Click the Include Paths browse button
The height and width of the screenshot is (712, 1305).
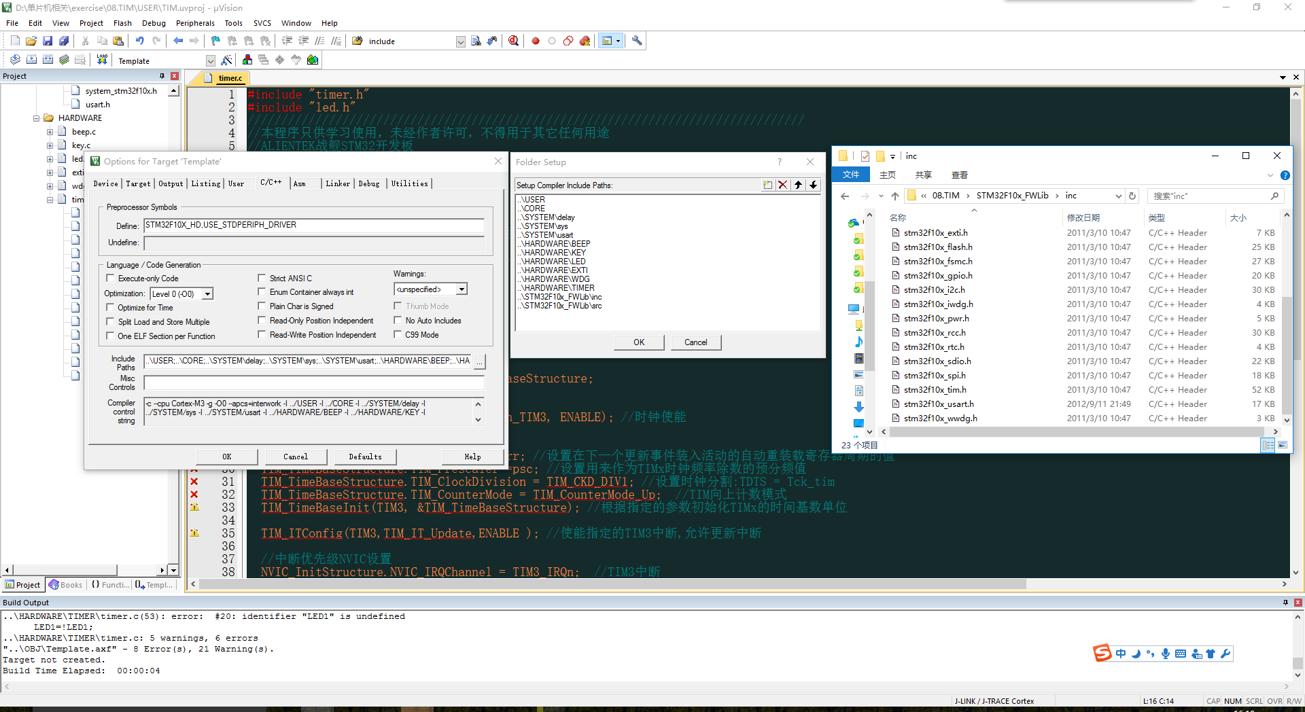[x=479, y=362]
